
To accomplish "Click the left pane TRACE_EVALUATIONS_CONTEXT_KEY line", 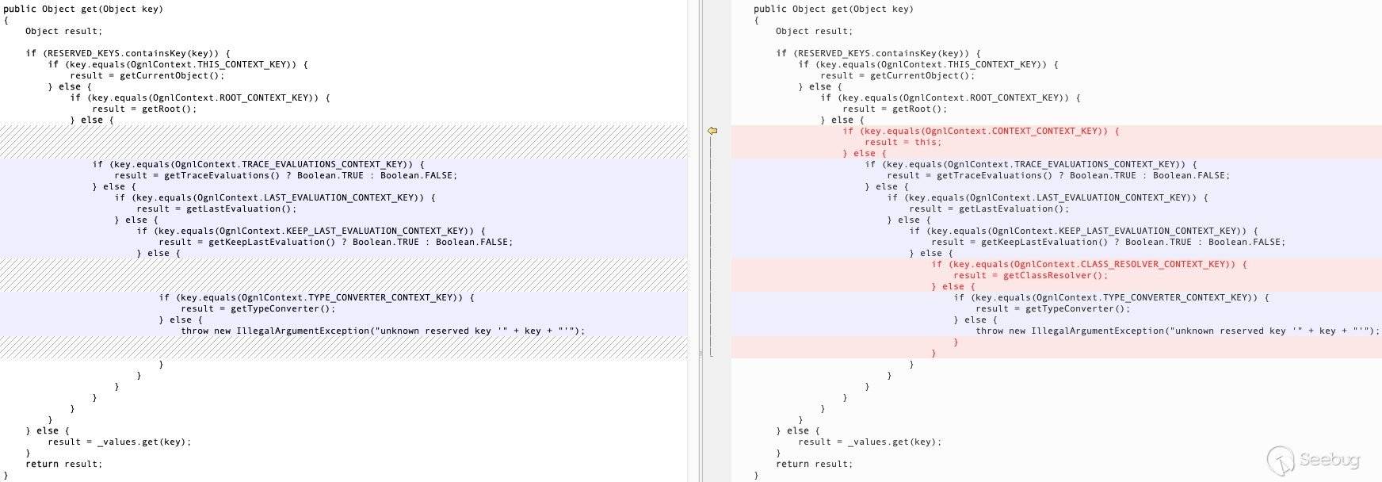I will (258, 165).
